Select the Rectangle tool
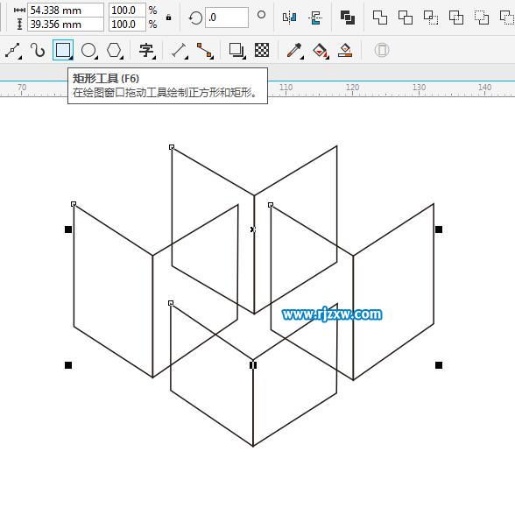Viewport: 515px width, 508px height. click(63, 50)
